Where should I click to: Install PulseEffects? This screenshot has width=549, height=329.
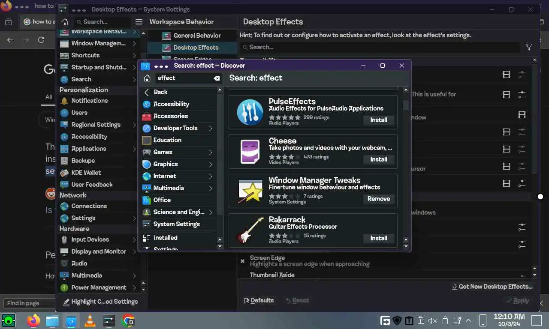pos(379,120)
